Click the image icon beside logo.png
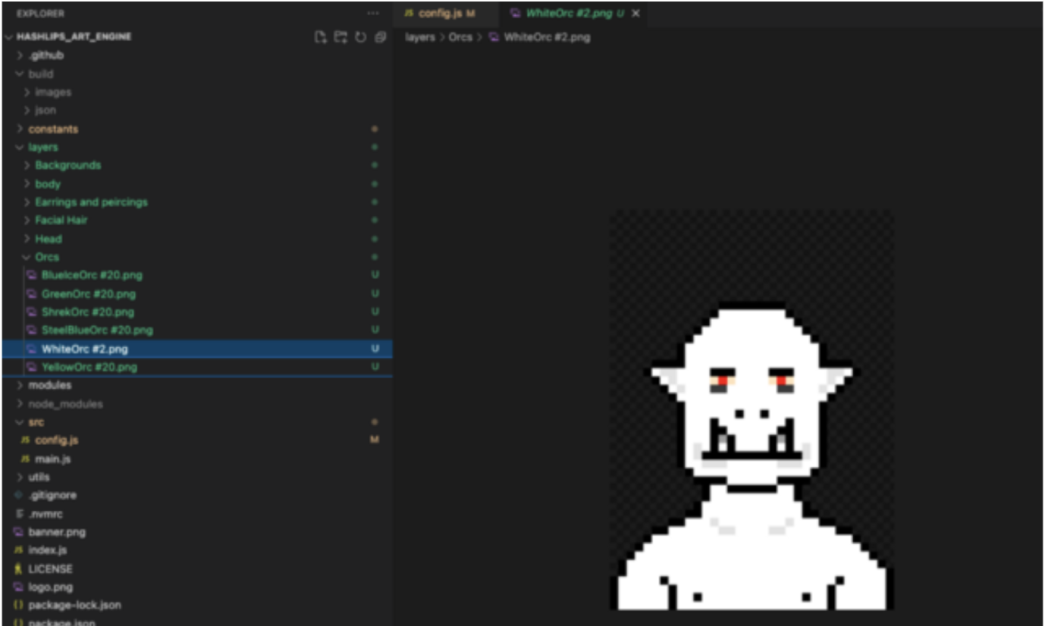This screenshot has height=626, width=1048. coord(18,587)
